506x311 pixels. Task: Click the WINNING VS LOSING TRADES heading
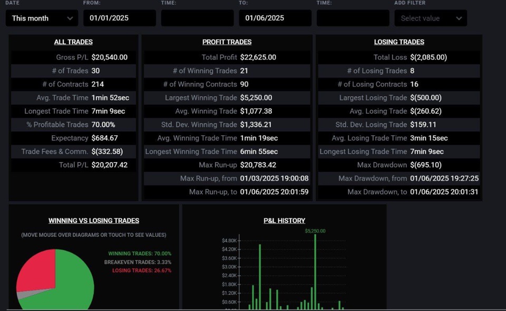pos(94,221)
